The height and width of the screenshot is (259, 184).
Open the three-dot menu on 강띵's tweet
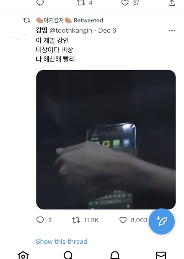[x=172, y=31]
